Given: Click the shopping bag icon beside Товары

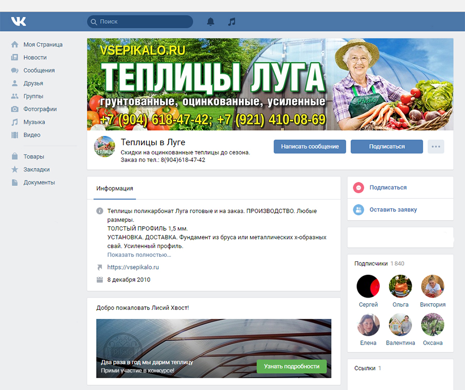Looking at the screenshot, I should click(x=14, y=157).
